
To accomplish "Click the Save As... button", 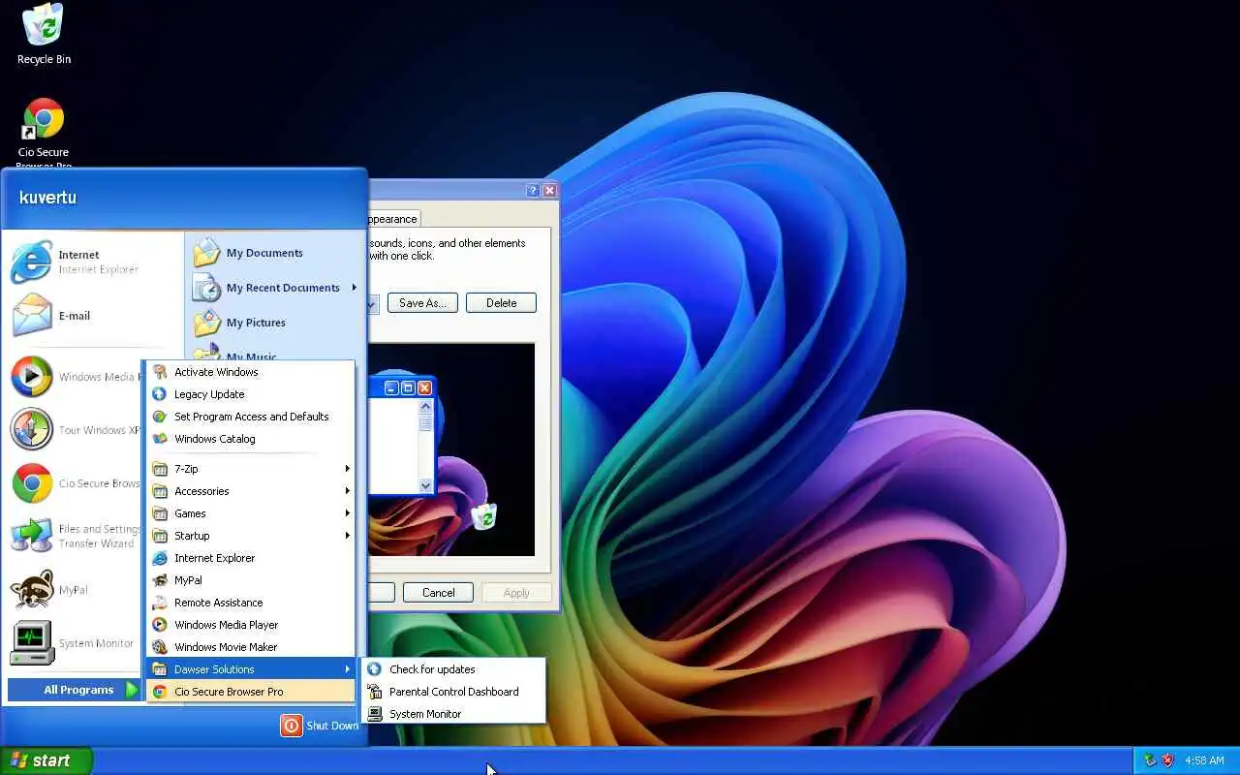I will click(x=422, y=303).
